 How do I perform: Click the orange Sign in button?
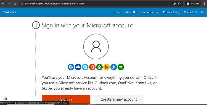click(66, 99)
